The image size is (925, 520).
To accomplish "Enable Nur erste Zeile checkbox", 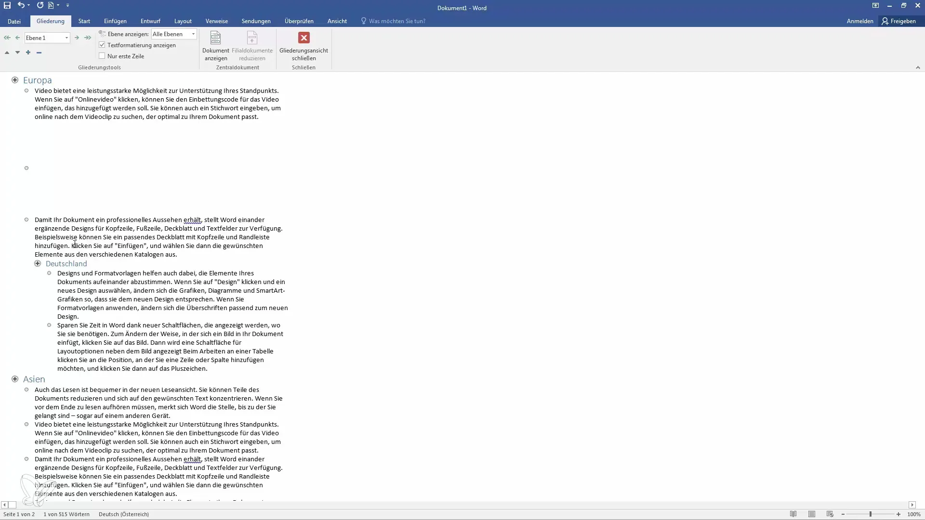I will point(102,56).
